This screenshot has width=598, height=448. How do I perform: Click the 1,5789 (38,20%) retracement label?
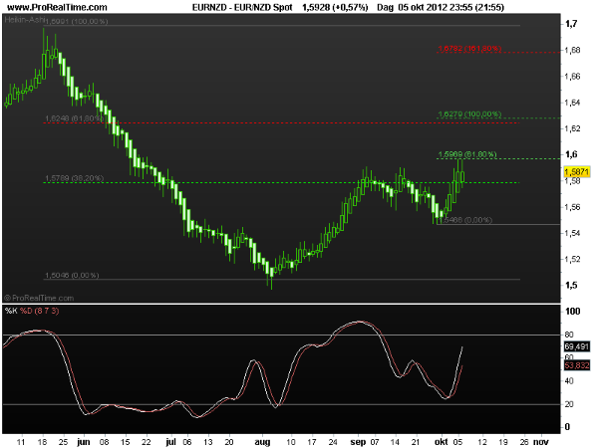coord(74,178)
